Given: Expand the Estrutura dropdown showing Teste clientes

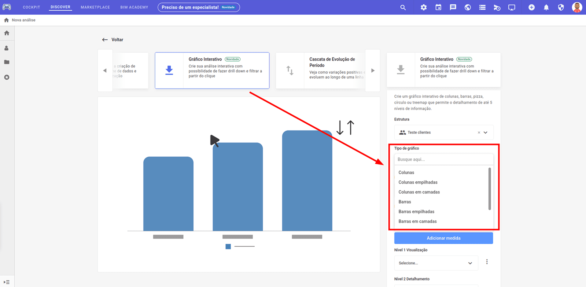Looking at the screenshot, I should point(485,133).
